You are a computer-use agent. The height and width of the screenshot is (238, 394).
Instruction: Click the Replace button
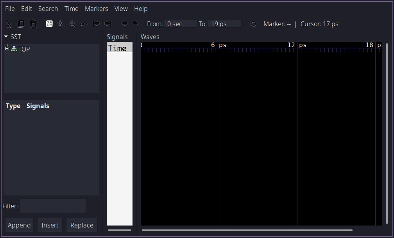pyautogui.click(x=82, y=225)
